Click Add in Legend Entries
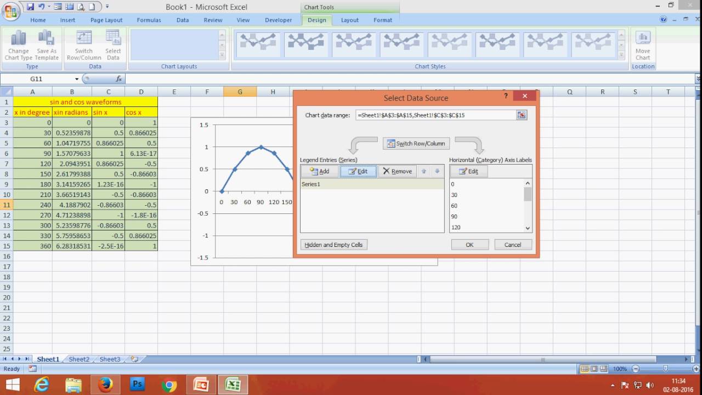The image size is (702, 395). pyautogui.click(x=319, y=171)
